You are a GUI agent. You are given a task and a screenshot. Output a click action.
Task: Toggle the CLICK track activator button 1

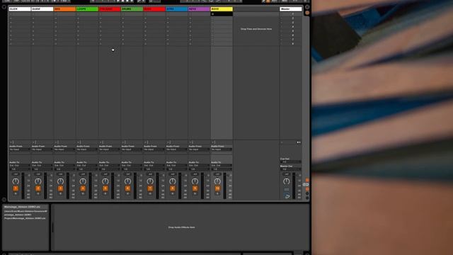16,188
